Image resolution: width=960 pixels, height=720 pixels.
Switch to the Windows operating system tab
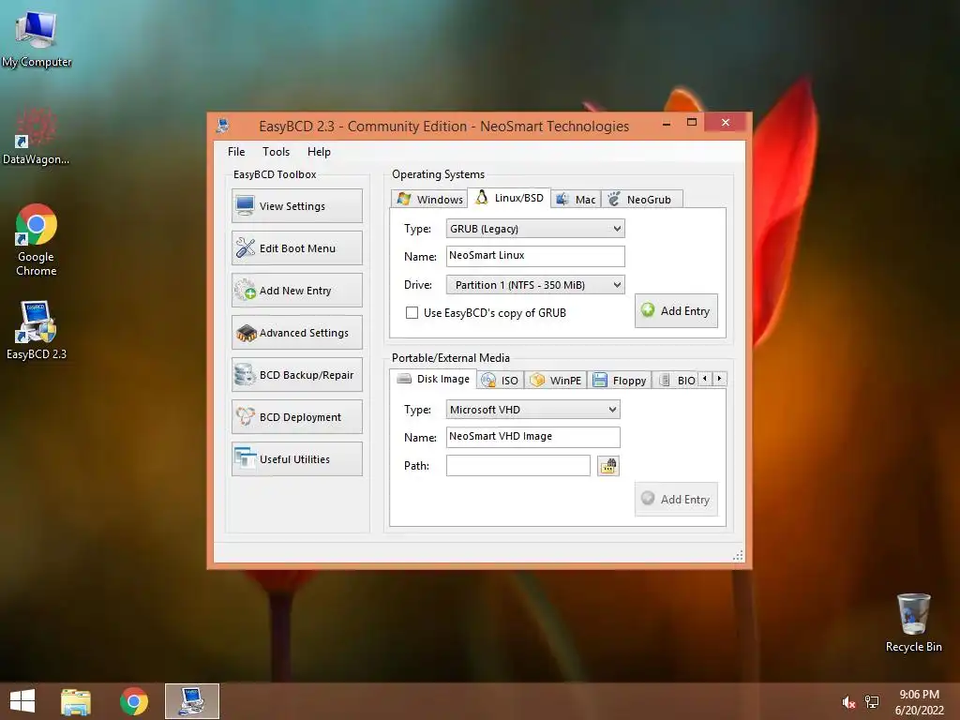pyautogui.click(x=429, y=199)
